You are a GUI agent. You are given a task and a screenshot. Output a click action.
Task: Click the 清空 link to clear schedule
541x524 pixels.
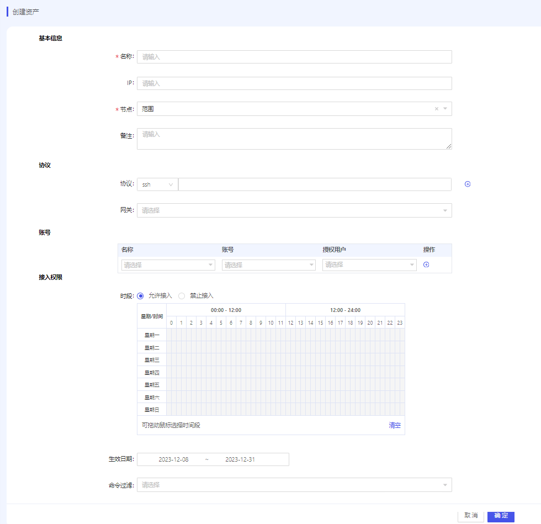tap(395, 425)
